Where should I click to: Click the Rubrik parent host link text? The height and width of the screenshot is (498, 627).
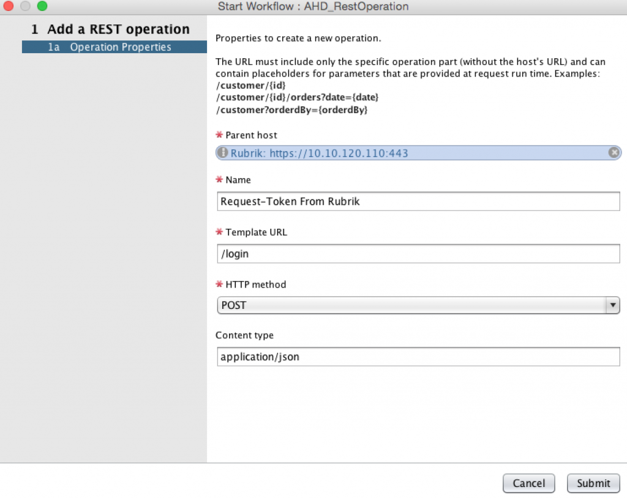pos(319,153)
